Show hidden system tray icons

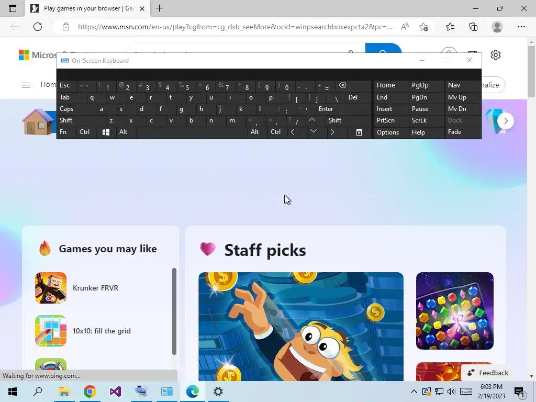coord(414,392)
